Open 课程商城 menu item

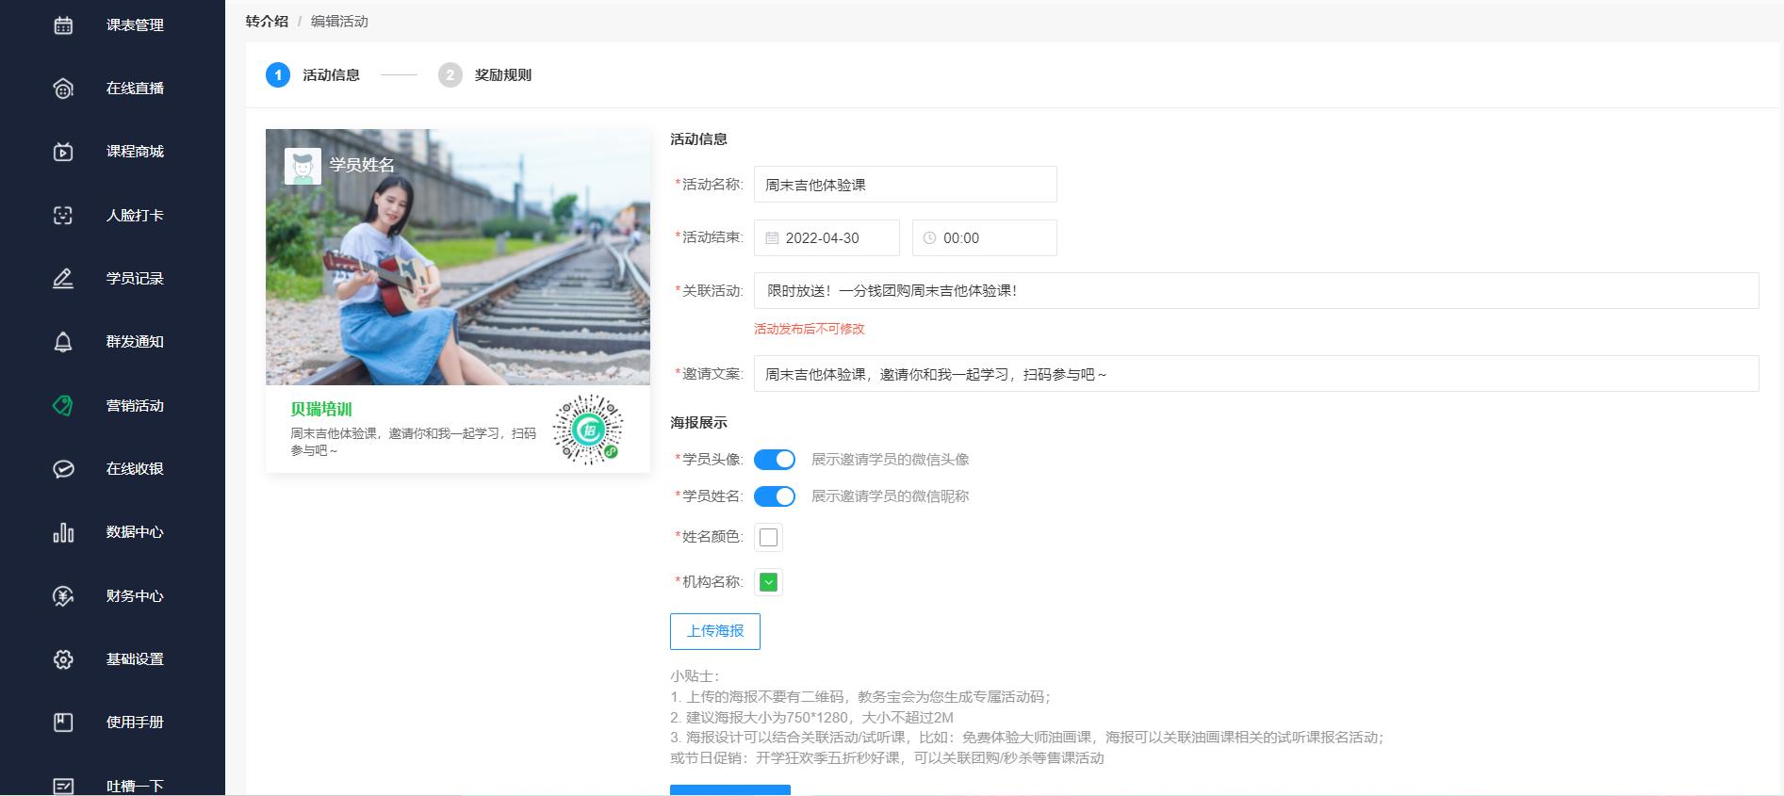[135, 152]
